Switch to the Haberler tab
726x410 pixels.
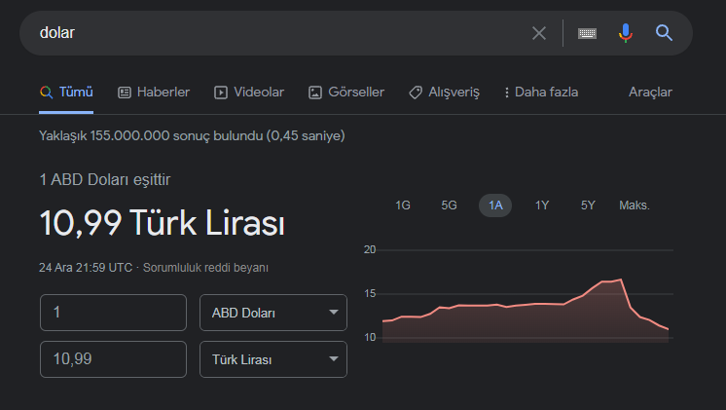(x=154, y=93)
